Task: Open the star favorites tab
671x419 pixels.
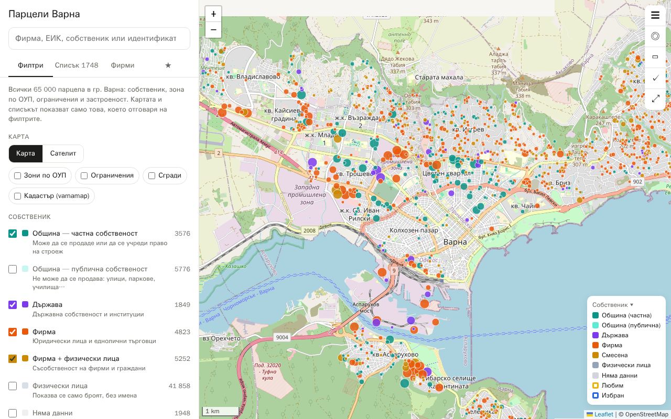Action: [168, 65]
